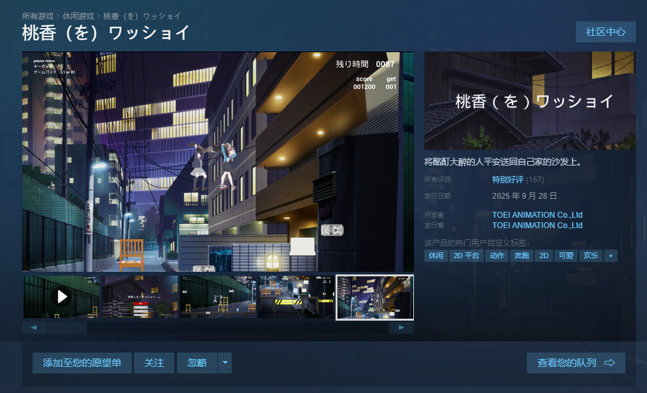The height and width of the screenshot is (393, 647).
Task: Open the 特别好评 reviews link
Action: click(x=509, y=179)
